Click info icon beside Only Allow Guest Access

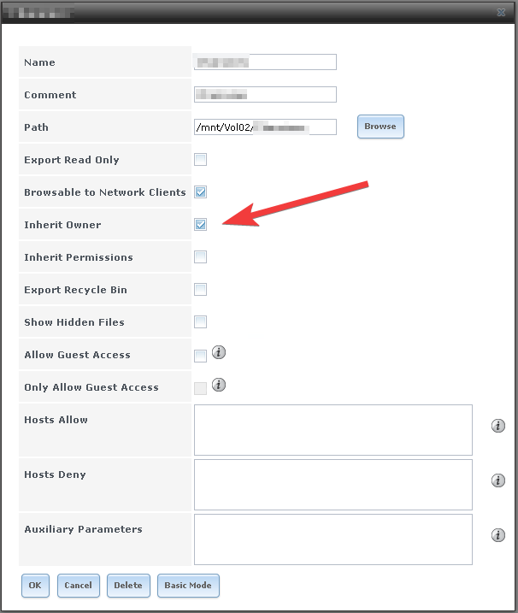click(x=219, y=385)
